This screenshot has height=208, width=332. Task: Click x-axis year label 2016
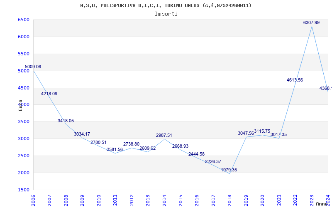[197, 201]
